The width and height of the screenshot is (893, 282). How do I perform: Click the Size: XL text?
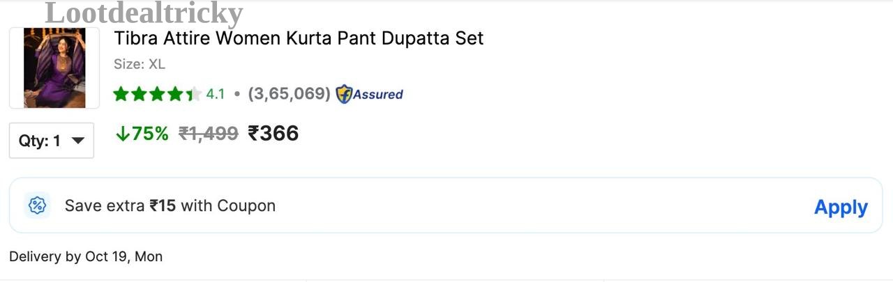coord(140,64)
